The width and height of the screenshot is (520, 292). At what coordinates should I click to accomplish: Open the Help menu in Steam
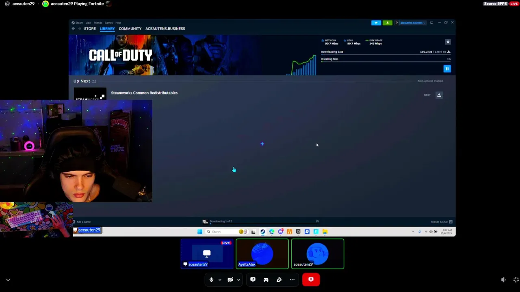tap(118, 23)
